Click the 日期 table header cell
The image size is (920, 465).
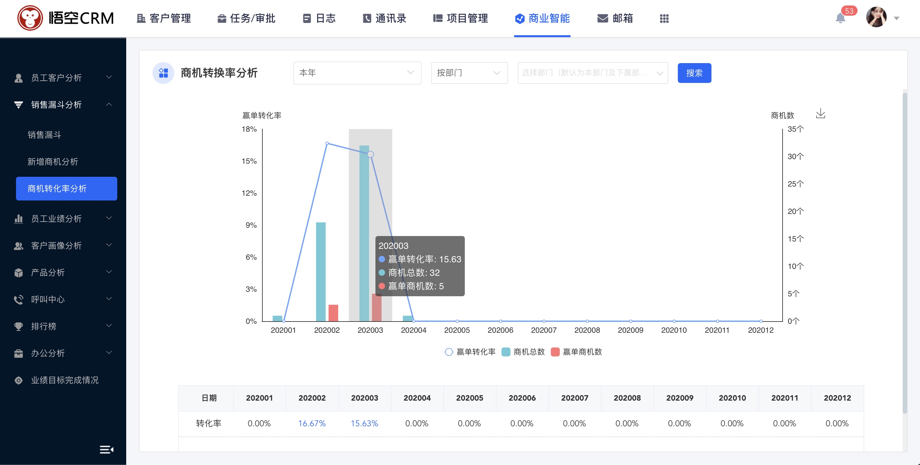coord(206,398)
